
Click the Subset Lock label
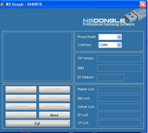click(86, 107)
